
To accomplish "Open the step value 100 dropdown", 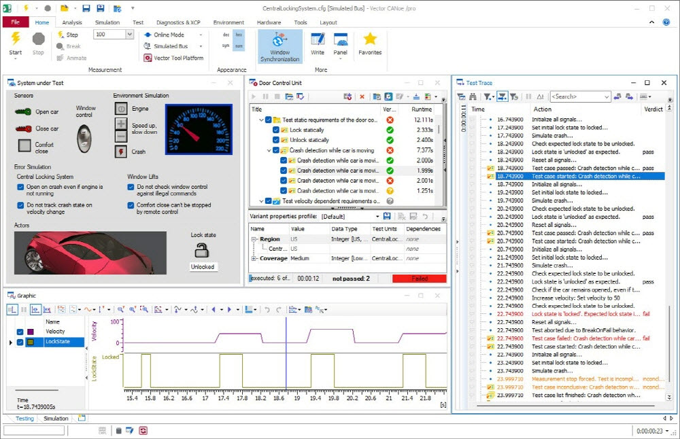I will tap(129, 35).
